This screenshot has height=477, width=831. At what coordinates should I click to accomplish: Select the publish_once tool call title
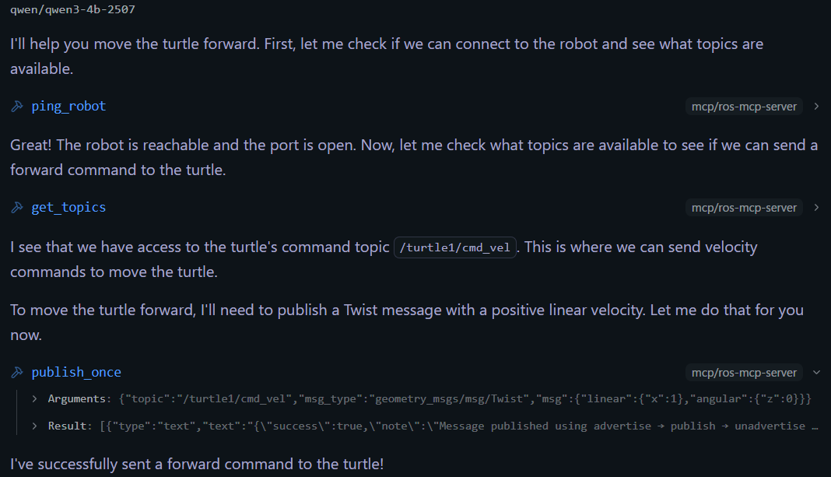(x=76, y=373)
